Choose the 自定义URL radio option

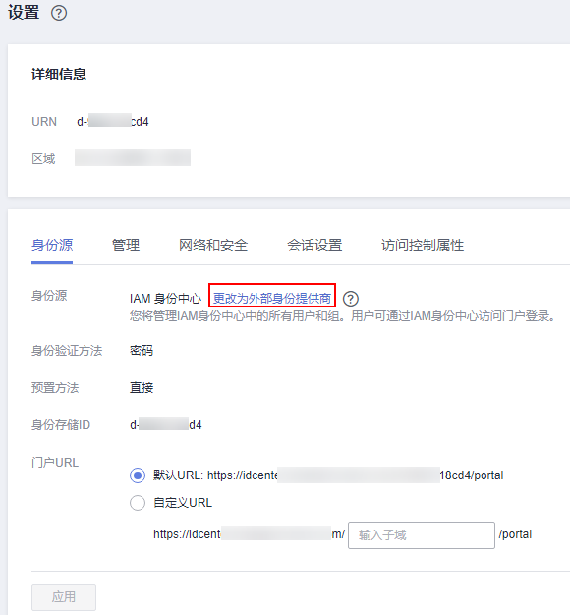click(138, 503)
